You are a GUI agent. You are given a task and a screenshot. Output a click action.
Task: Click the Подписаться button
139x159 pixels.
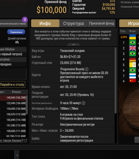click(16, 32)
